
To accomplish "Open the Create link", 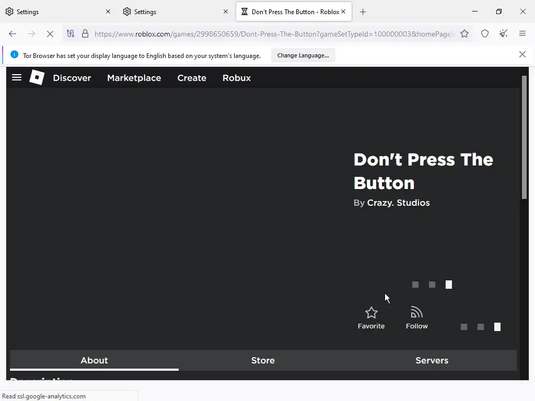I will [192, 78].
